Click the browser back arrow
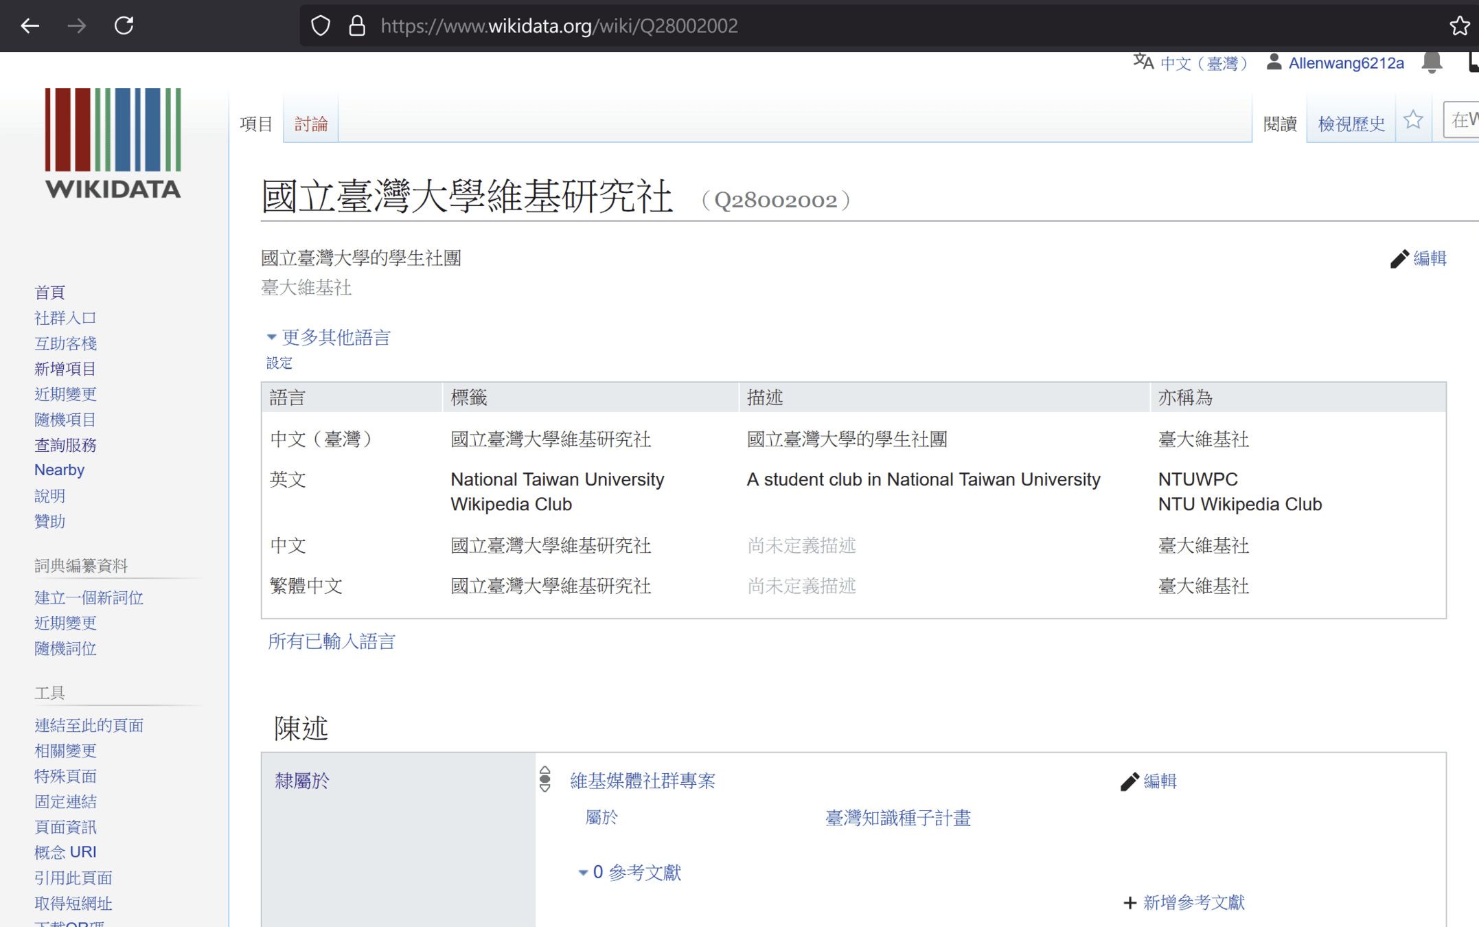 [30, 26]
